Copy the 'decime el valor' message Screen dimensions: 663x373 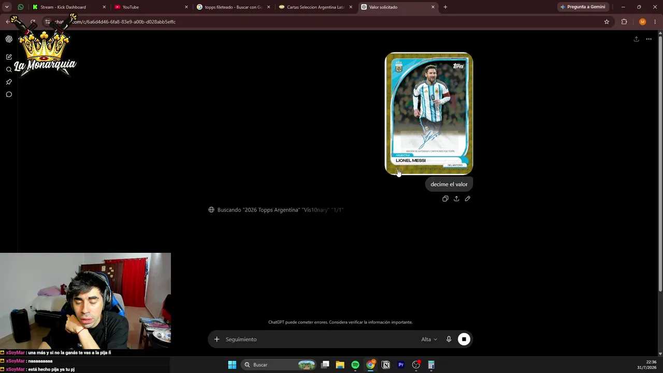(445, 198)
